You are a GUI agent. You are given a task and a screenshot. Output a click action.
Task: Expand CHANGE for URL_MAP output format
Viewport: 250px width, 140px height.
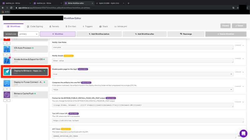pyautogui.click(x=239, y=102)
